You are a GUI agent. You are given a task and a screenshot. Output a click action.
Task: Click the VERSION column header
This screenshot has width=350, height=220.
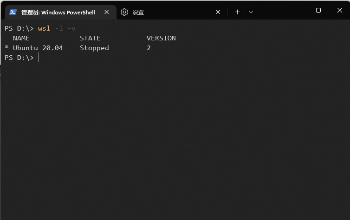pos(161,38)
